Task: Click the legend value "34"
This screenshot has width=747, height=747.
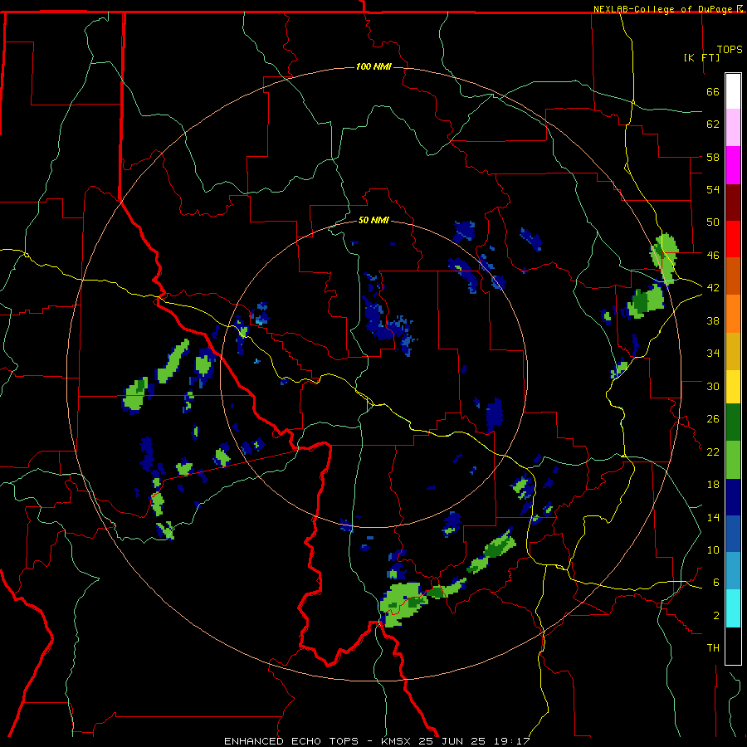Action: (713, 354)
